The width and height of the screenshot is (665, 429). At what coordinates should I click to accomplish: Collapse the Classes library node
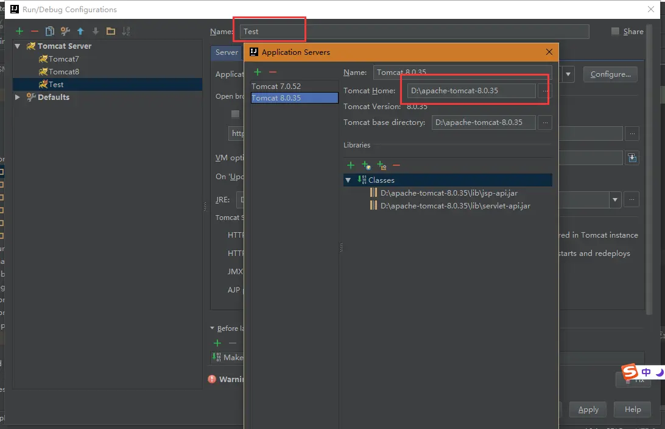point(348,180)
